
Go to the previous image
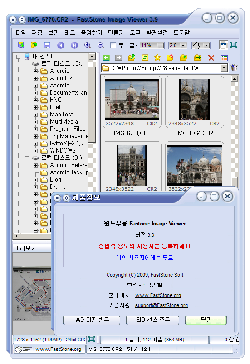(x=61, y=45)
